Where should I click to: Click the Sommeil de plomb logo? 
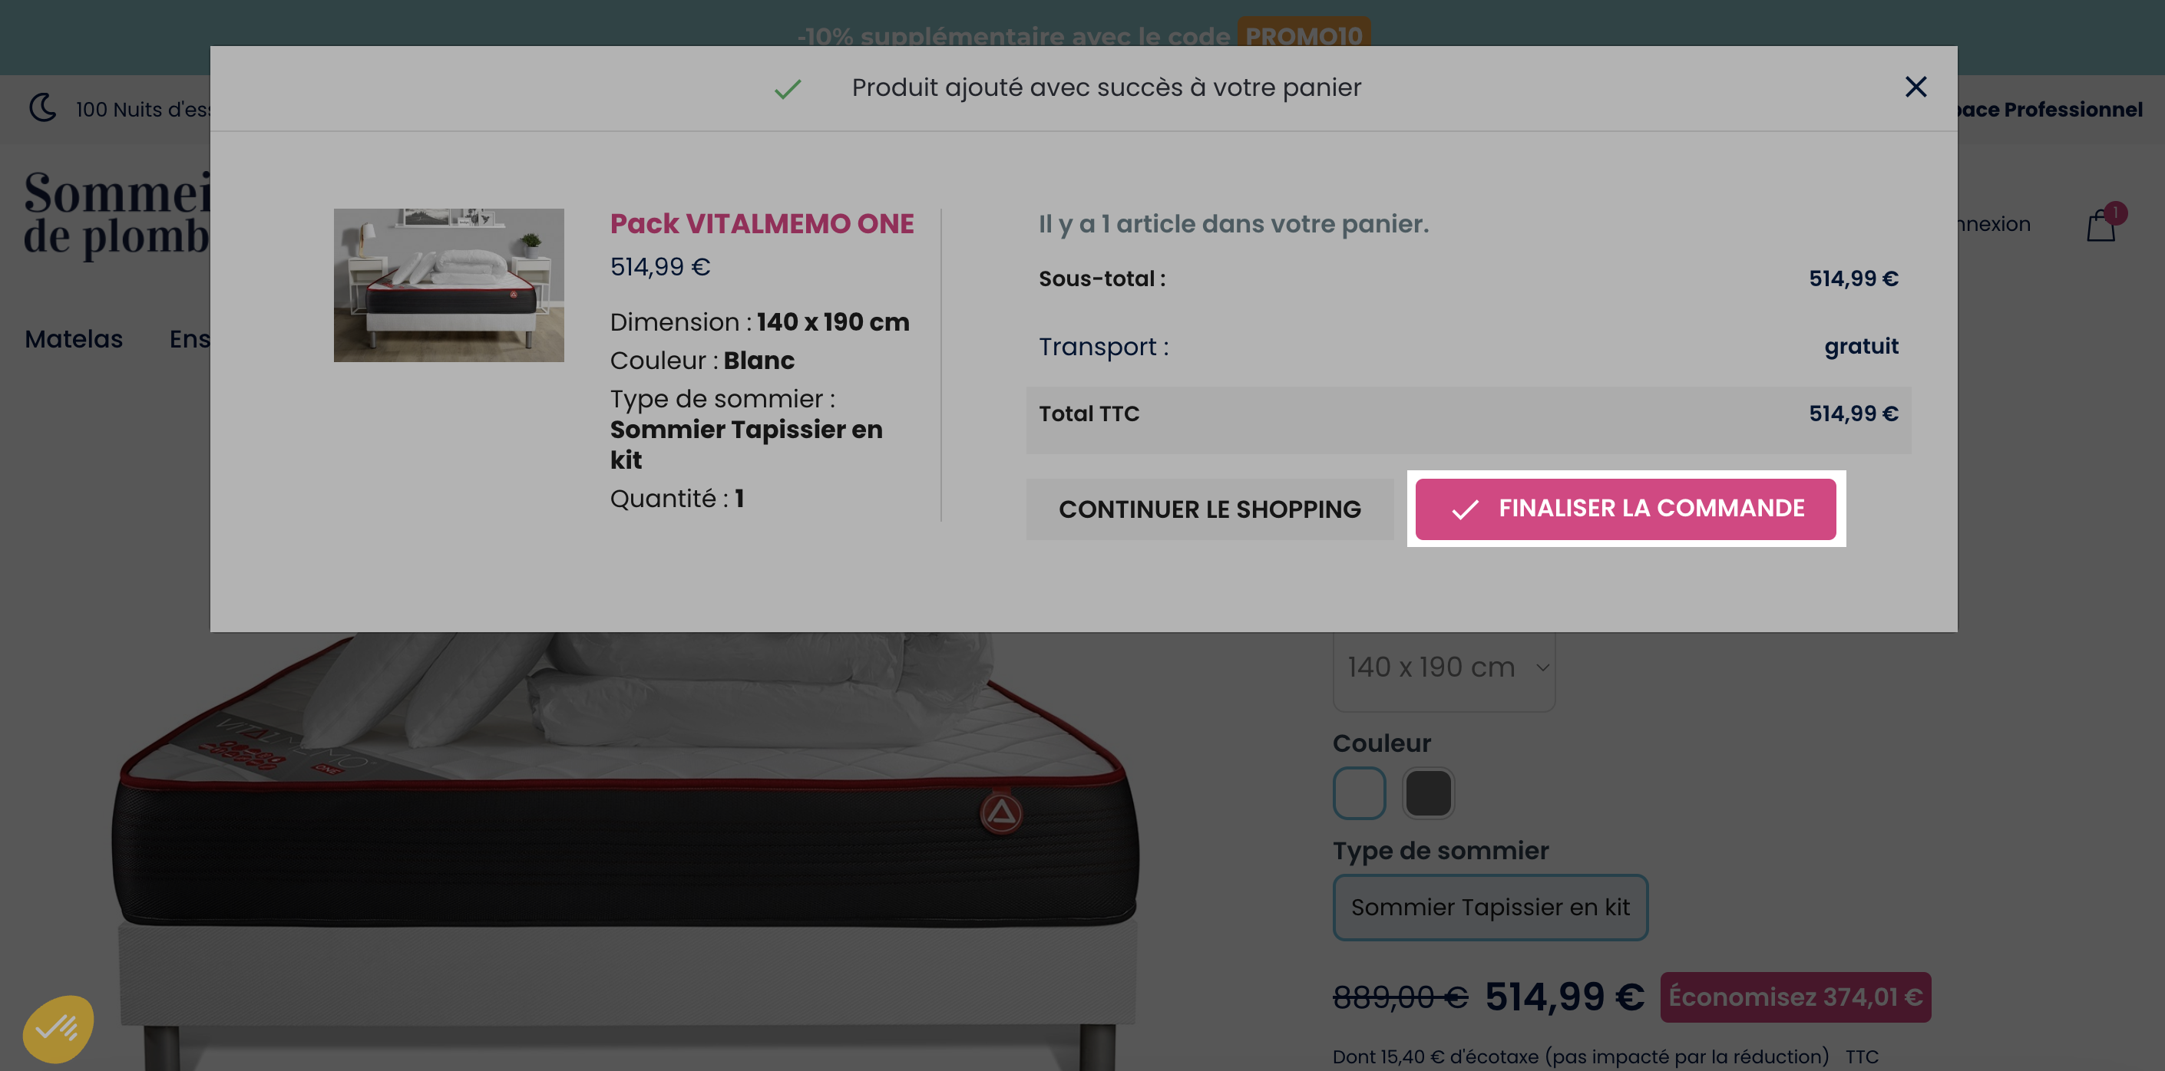(117, 213)
